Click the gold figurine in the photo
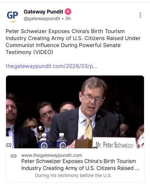 point(41,131)
